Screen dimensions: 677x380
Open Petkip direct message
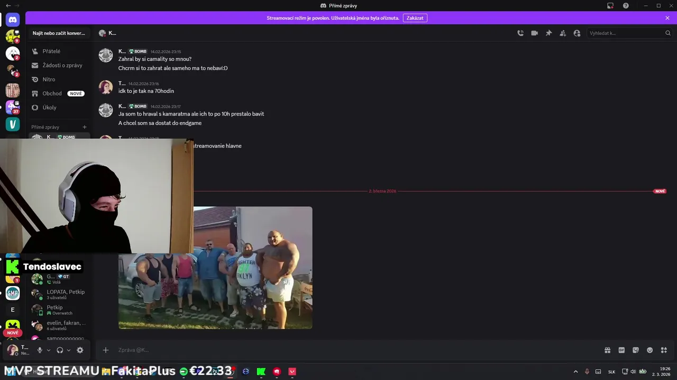[x=58, y=310]
